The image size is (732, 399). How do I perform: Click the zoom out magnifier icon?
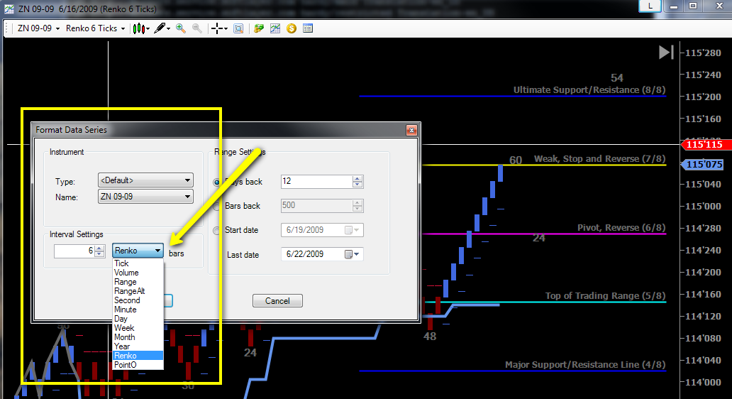tap(197, 28)
